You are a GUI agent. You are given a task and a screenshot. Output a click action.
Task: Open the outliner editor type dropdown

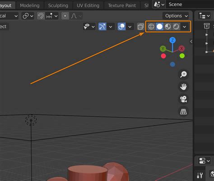205,16
